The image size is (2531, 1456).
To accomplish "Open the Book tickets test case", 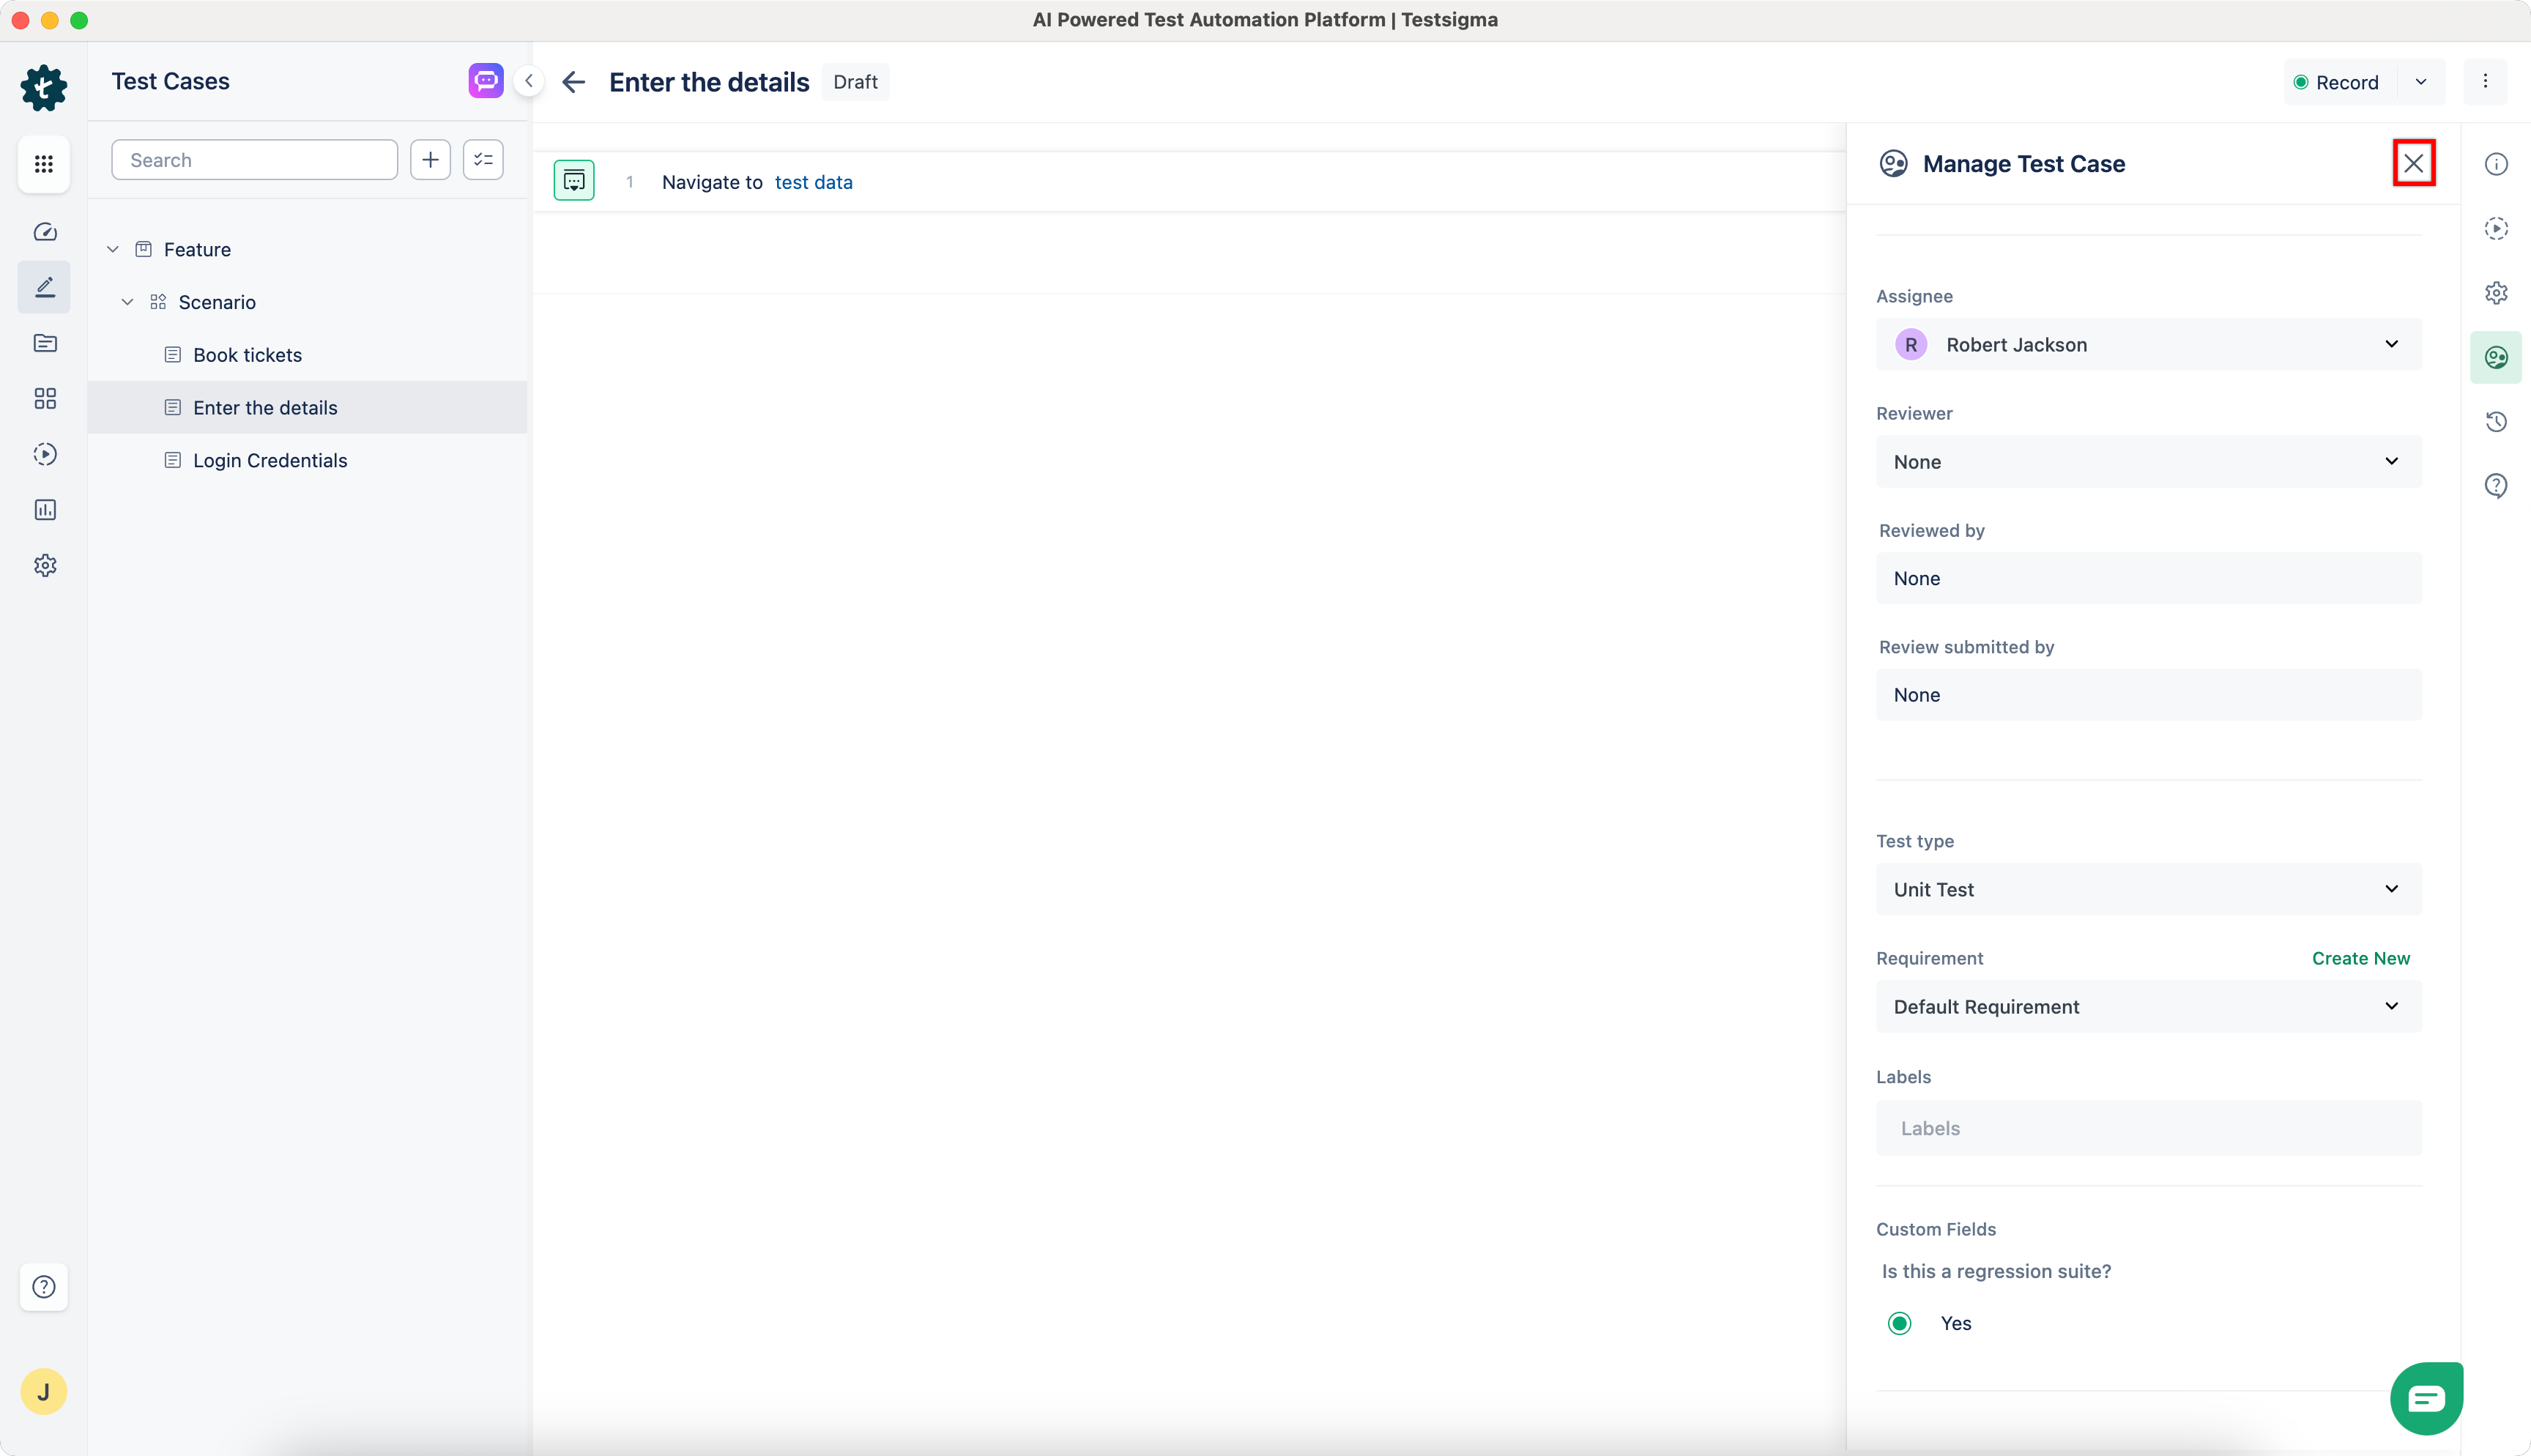I will point(247,355).
